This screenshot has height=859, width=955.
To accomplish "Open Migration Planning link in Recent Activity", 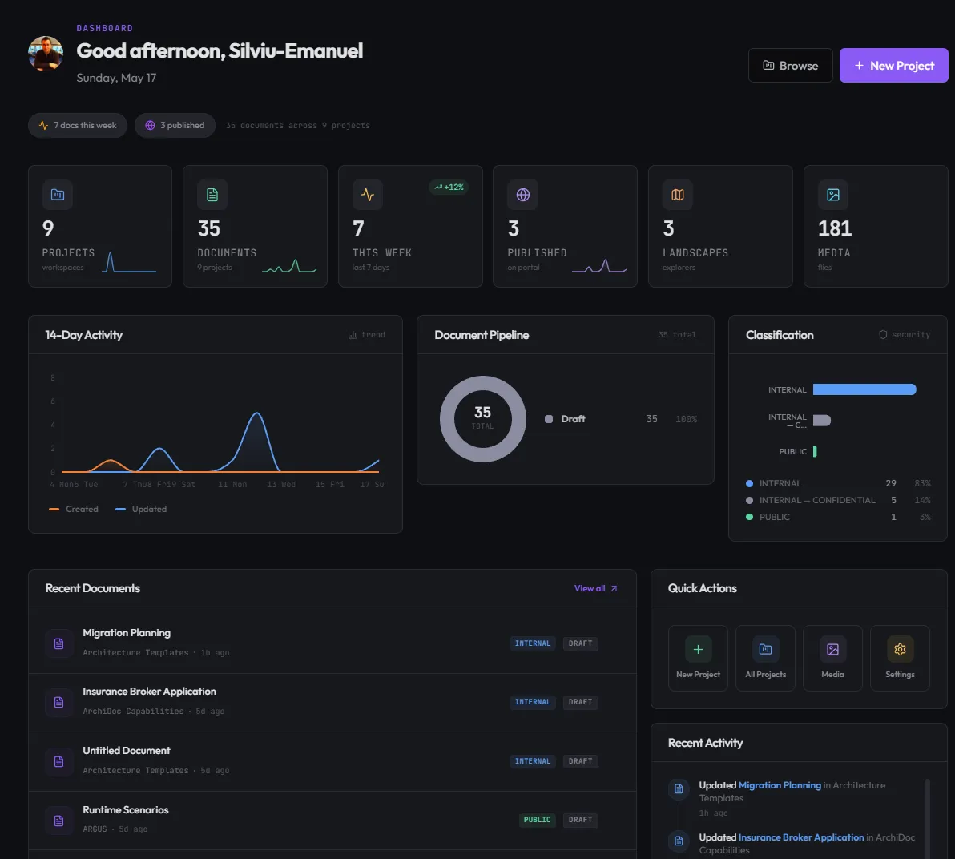I will tap(780, 785).
